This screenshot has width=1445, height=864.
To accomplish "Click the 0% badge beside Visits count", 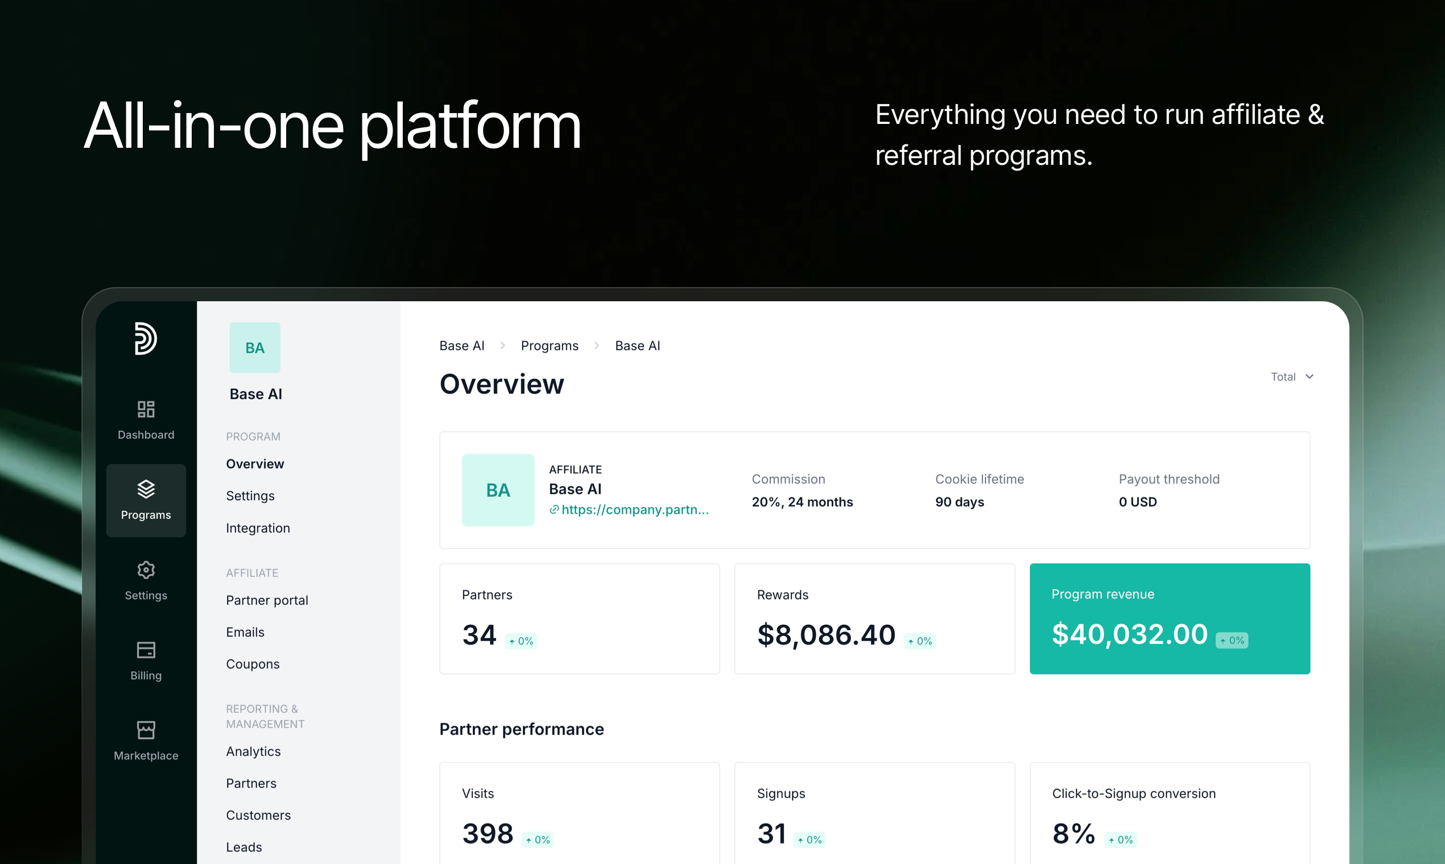I will click(x=538, y=840).
